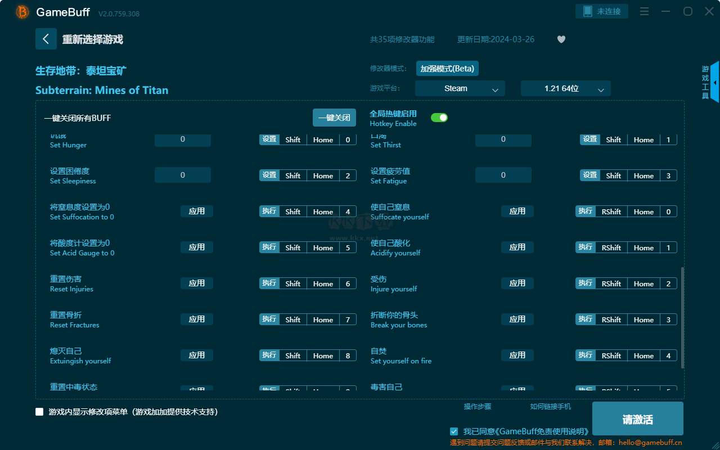Click 执行 hotkey button for Suffocate yourself
Screen dimensions: 720x450
click(x=586, y=211)
